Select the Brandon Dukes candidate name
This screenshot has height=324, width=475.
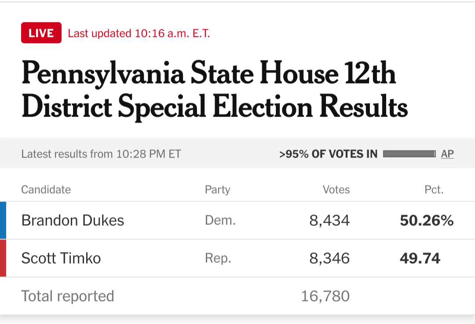pyautogui.click(x=73, y=221)
